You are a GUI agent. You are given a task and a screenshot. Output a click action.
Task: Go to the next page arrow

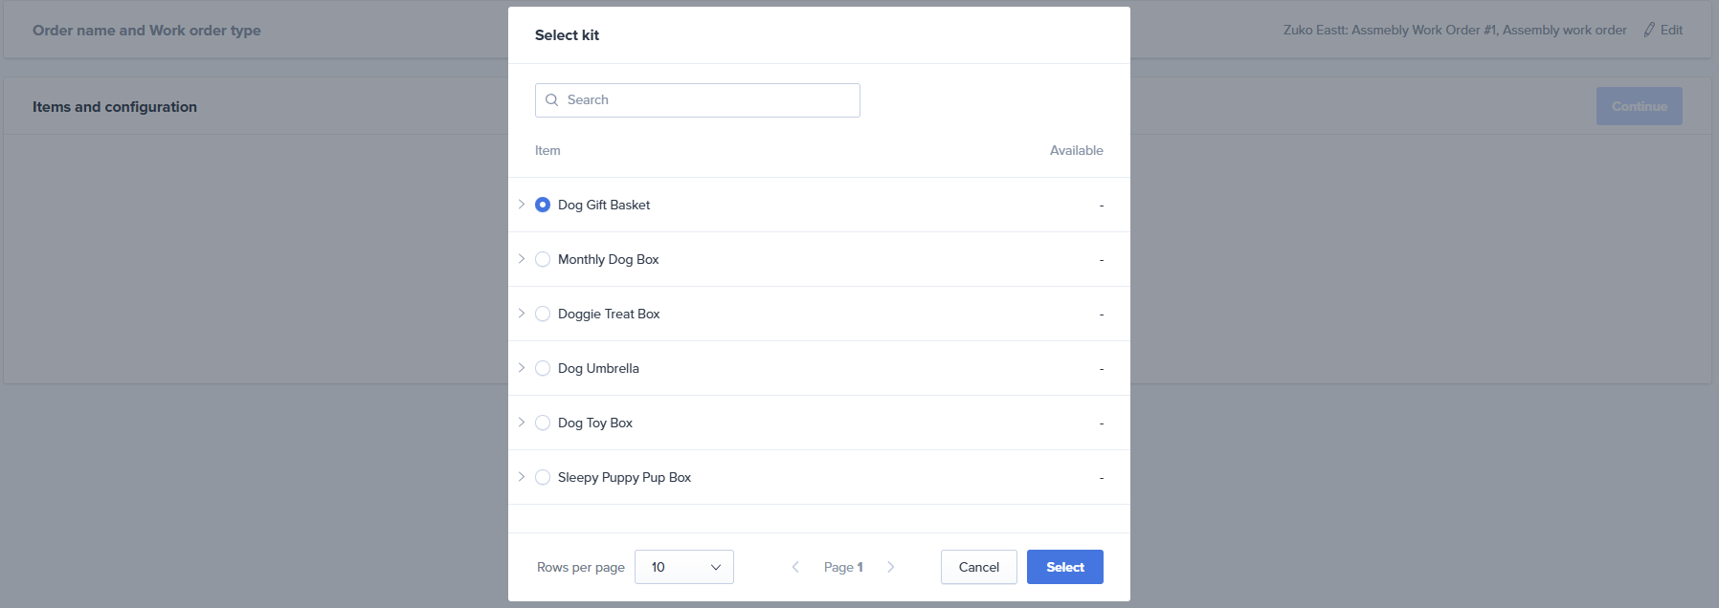pos(891,567)
